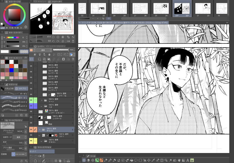Expand the selected テキスト layer folder
This screenshot has height=163, width=234.
[x=40, y=130]
